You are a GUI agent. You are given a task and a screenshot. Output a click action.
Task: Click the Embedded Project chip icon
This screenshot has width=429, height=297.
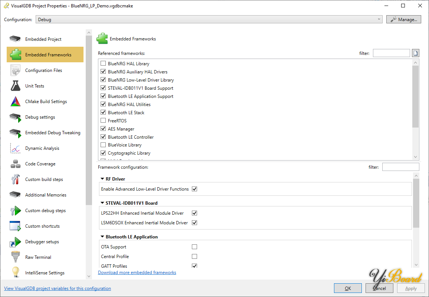tap(15, 39)
